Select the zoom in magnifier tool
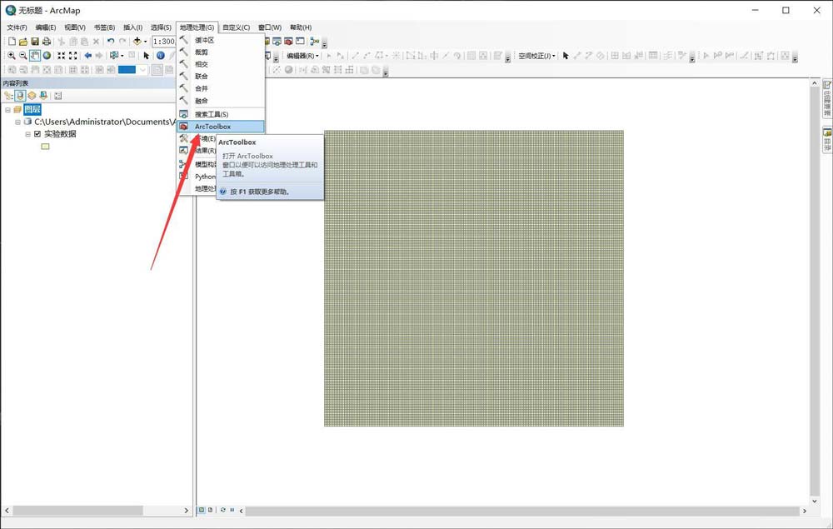Image resolution: width=833 pixels, height=529 pixels. click(x=11, y=55)
